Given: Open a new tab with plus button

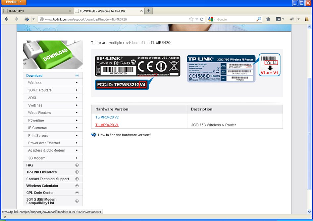Looking at the screenshot, I should pyautogui.click(x=148, y=11).
